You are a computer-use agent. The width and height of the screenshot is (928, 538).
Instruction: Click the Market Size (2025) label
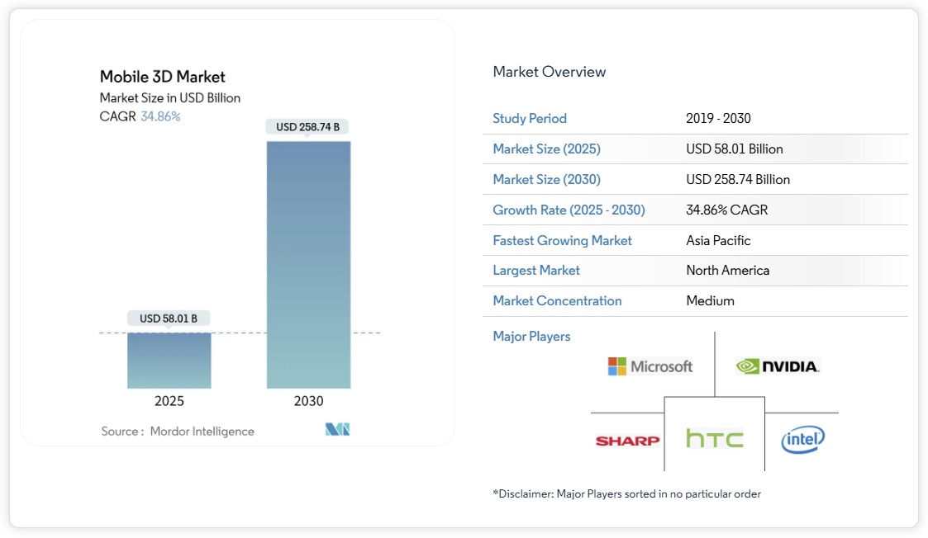tap(546, 149)
